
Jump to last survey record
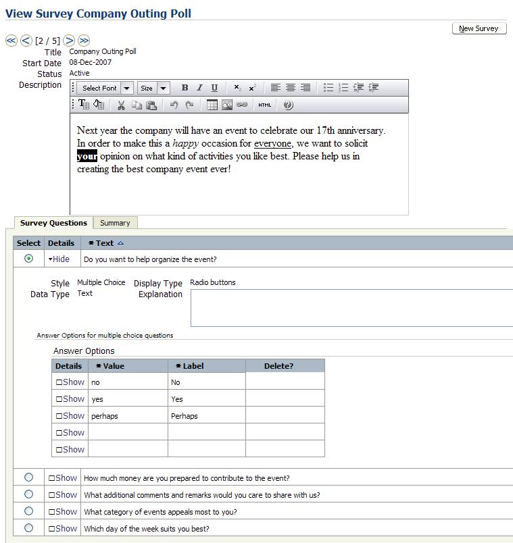[84, 41]
